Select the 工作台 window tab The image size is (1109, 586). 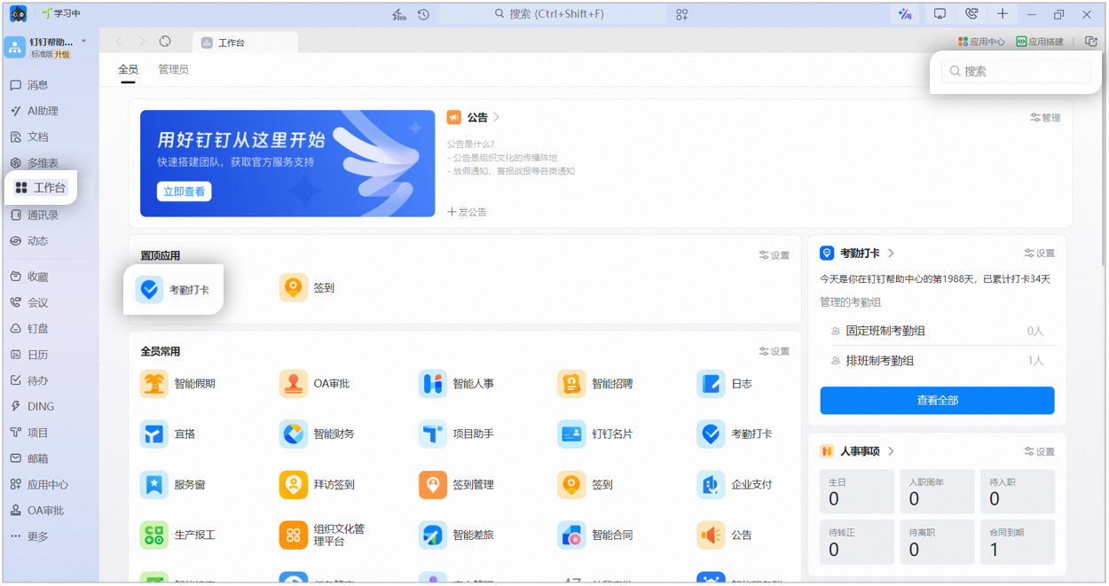[246, 43]
